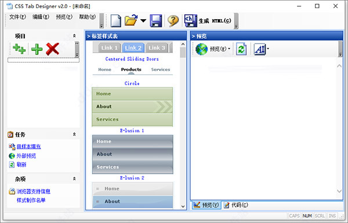Open the 编辑(E) menu
The image size is (348, 223).
tap(41, 17)
